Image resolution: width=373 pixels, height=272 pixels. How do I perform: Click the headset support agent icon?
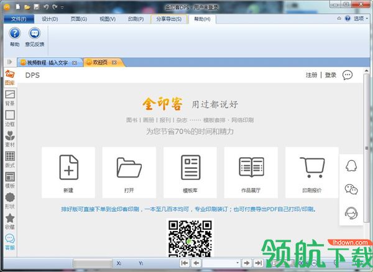[x=351, y=213]
